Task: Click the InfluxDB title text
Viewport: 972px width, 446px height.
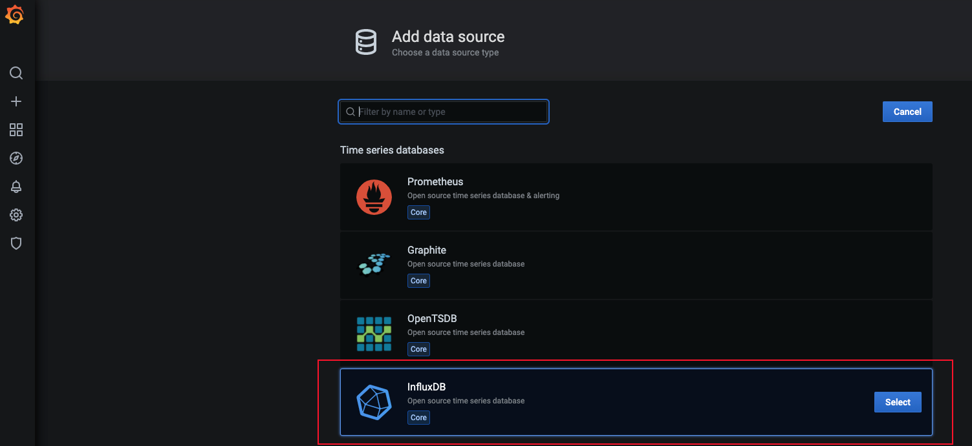Action: [426, 387]
